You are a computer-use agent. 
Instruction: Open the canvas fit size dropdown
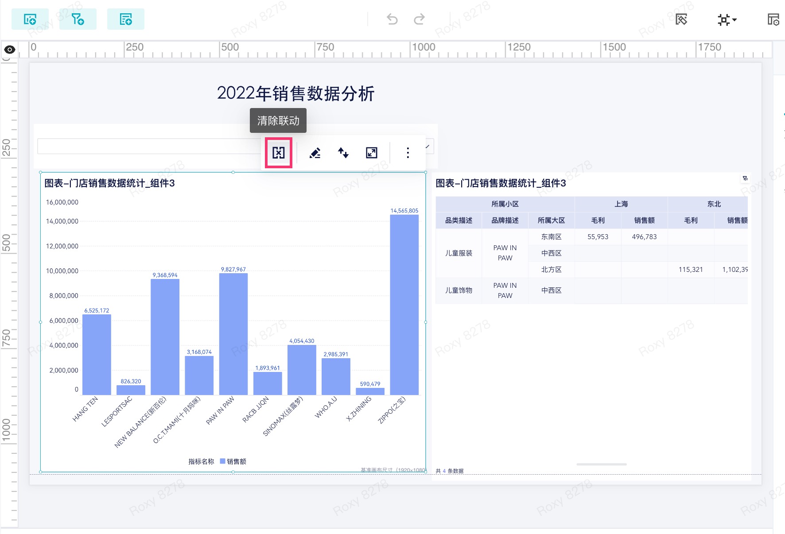tap(727, 19)
